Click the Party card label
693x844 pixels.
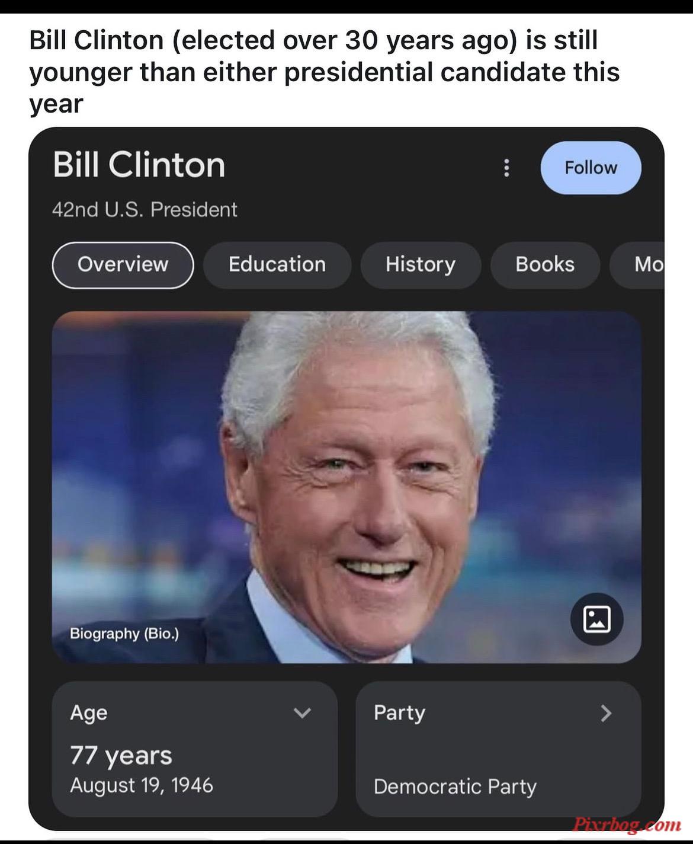pos(399,713)
